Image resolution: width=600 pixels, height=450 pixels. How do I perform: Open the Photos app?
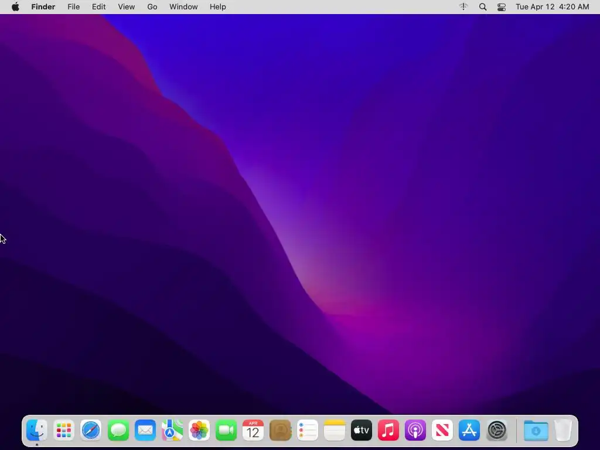coord(199,431)
